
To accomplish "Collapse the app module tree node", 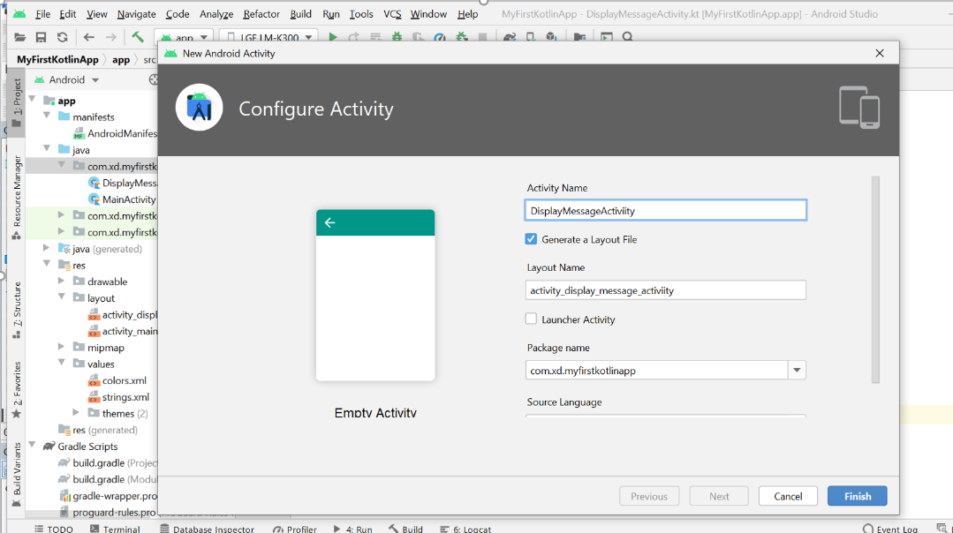I will (x=32, y=101).
